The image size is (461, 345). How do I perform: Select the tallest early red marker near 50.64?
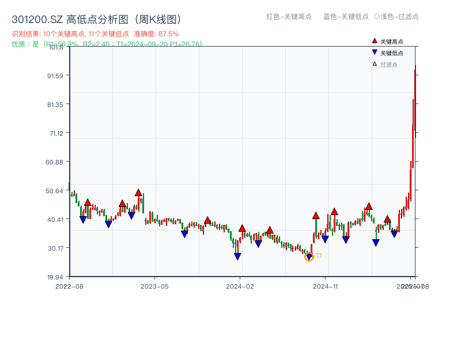[x=138, y=193]
